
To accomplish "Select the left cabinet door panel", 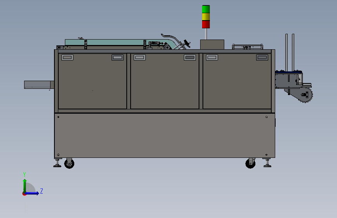I will click(x=93, y=81).
